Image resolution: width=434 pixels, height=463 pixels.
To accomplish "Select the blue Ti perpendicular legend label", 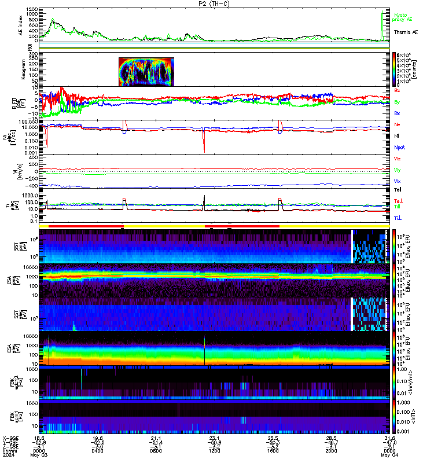I will (x=398, y=218).
